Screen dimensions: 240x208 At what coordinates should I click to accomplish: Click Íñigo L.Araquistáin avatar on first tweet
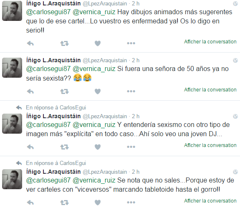pos(12,11)
